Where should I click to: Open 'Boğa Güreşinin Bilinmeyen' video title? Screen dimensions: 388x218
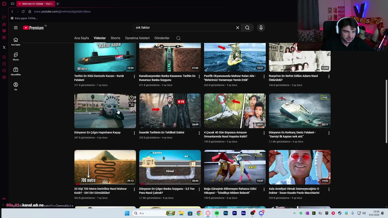pos(230,191)
